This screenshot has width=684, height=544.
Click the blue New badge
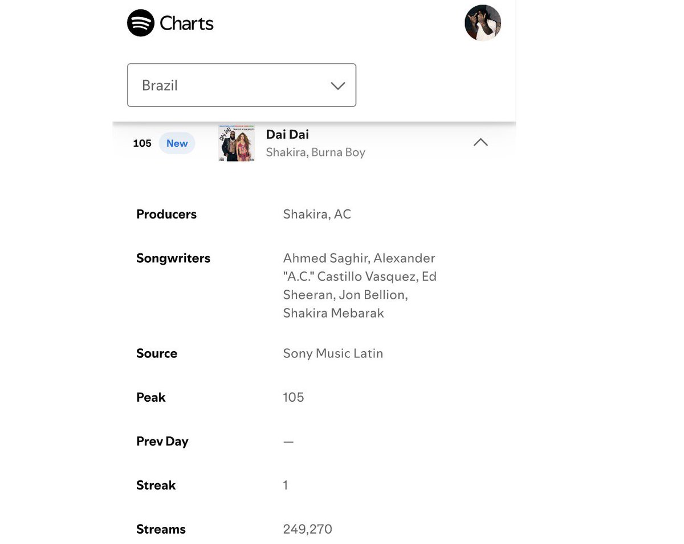pos(177,143)
